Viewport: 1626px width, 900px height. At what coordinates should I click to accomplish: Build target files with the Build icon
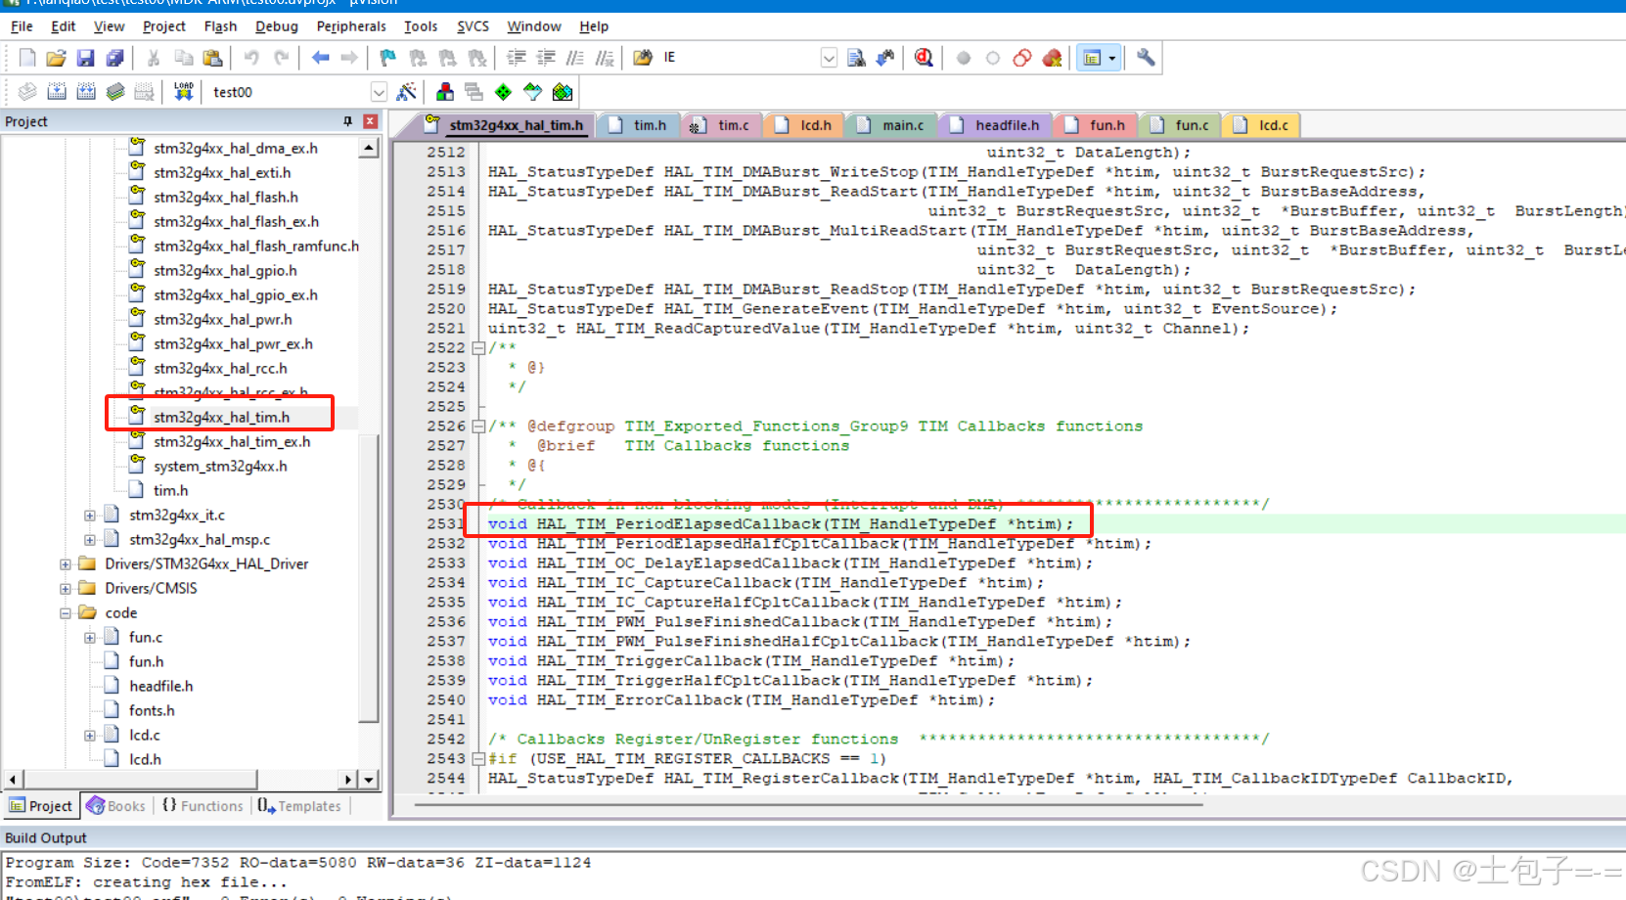tap(57, 92)
